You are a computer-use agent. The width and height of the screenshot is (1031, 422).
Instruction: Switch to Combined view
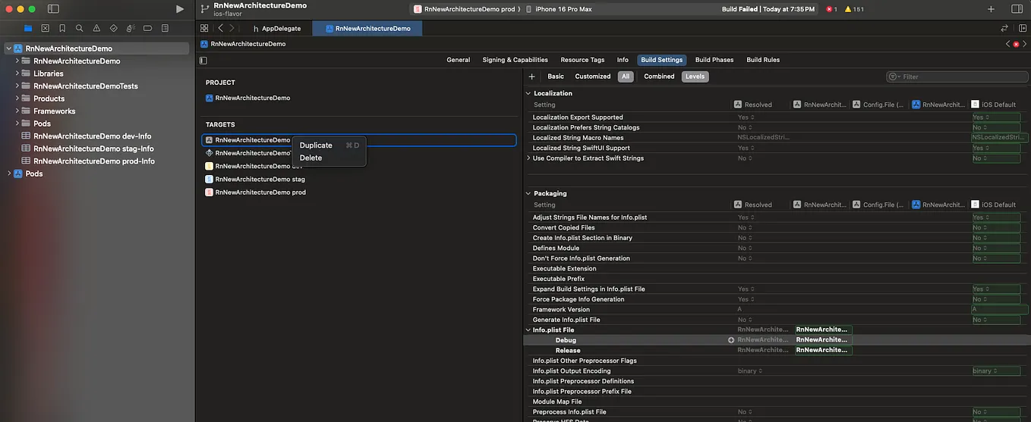659,77
